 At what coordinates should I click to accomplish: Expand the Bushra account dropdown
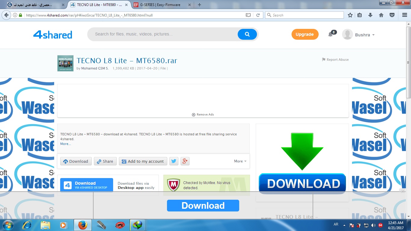click(373, 35)
